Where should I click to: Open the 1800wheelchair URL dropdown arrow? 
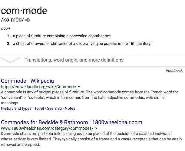[96, 128]
